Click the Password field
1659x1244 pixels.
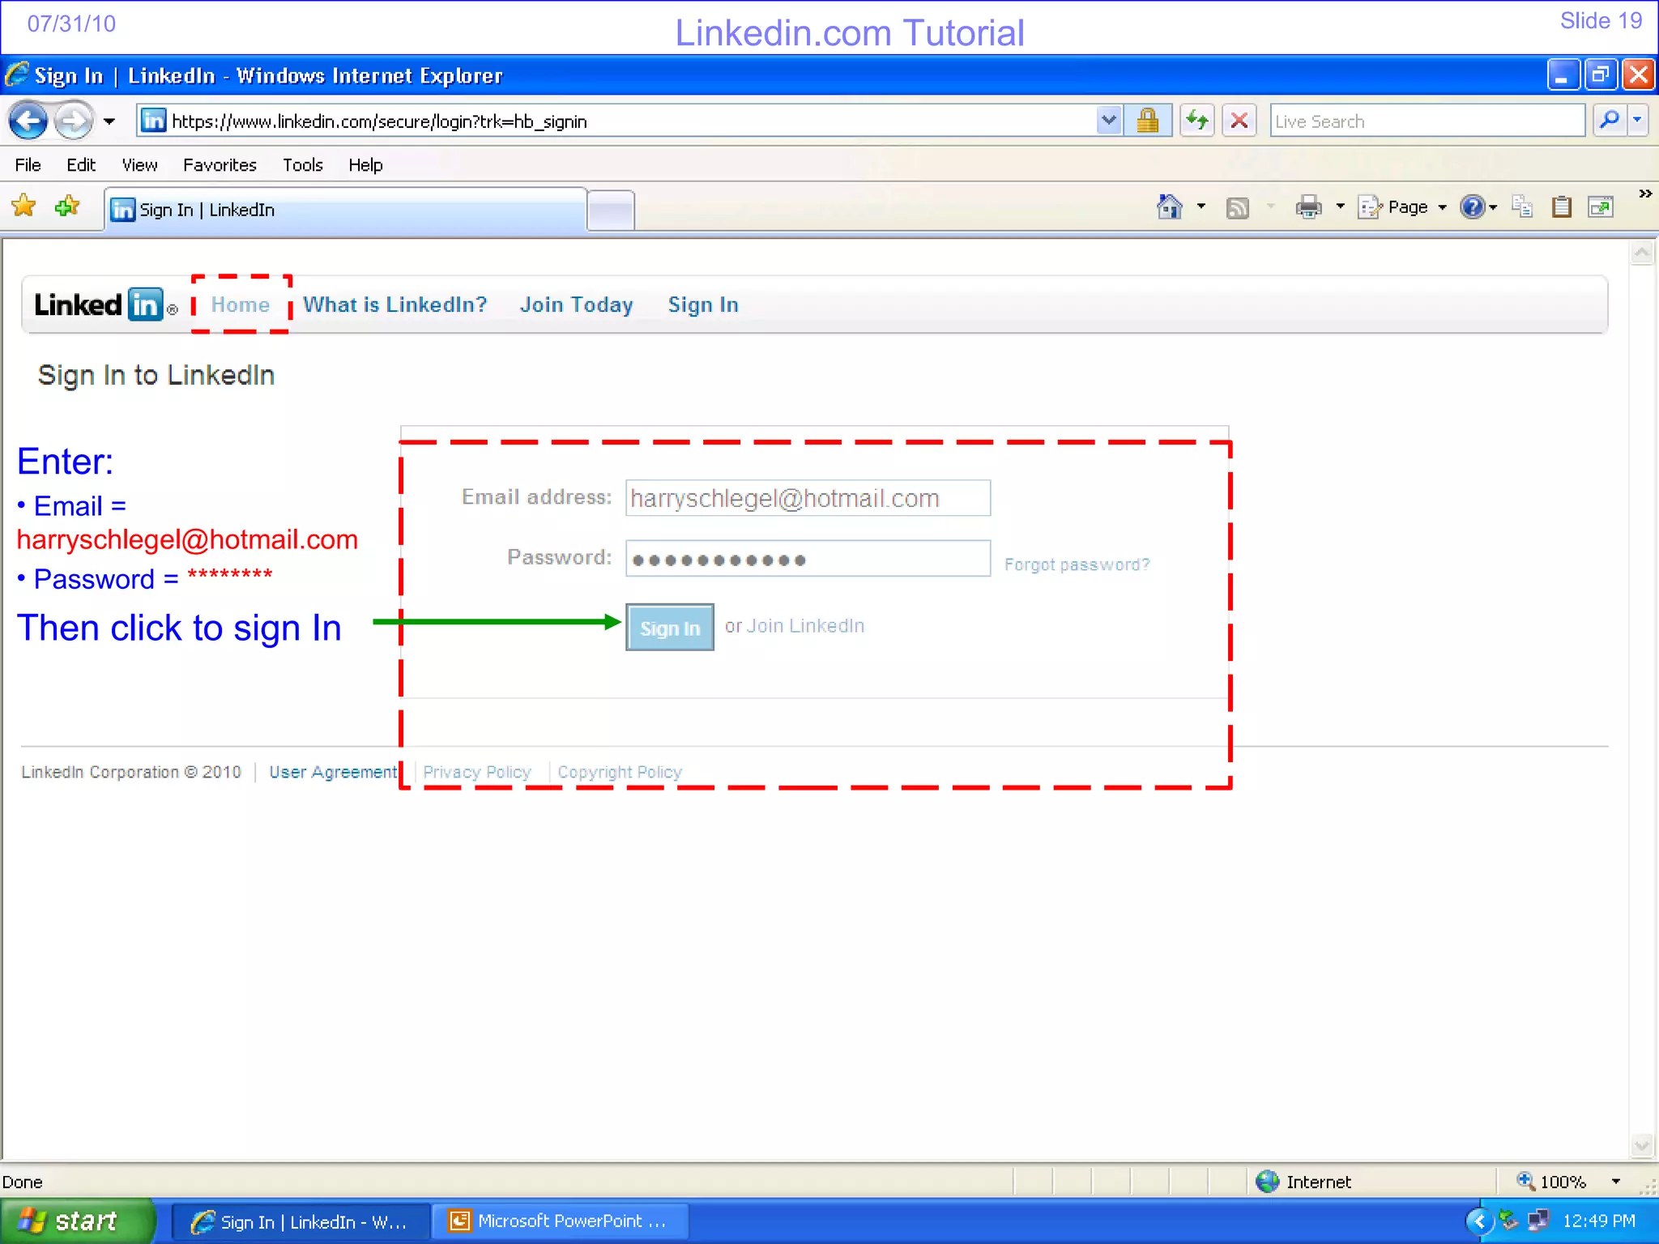[x=808, y=559]
